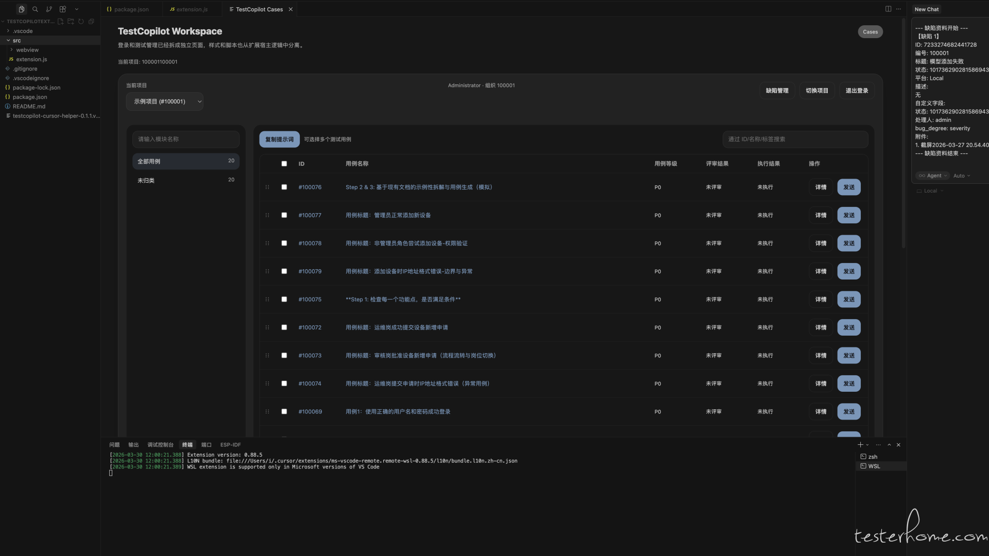This screenshot has width=989, height=556.
Task: Add a new terminal with plus icon
Action: pyautogui.click(x=860, y=445)
